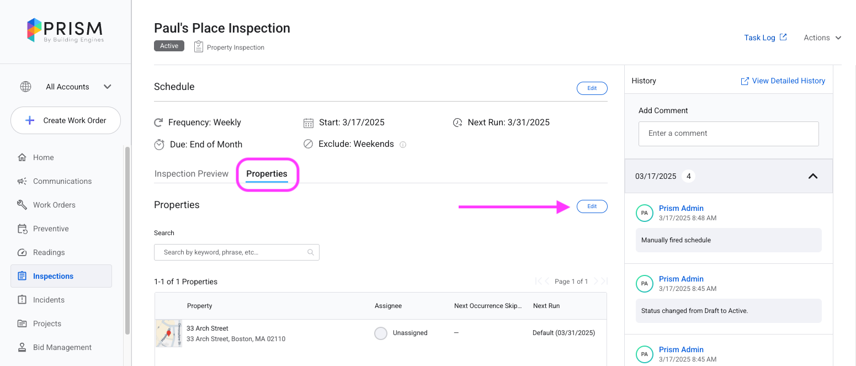Switch to the Inspection Preview tab

tap(191, 173)
